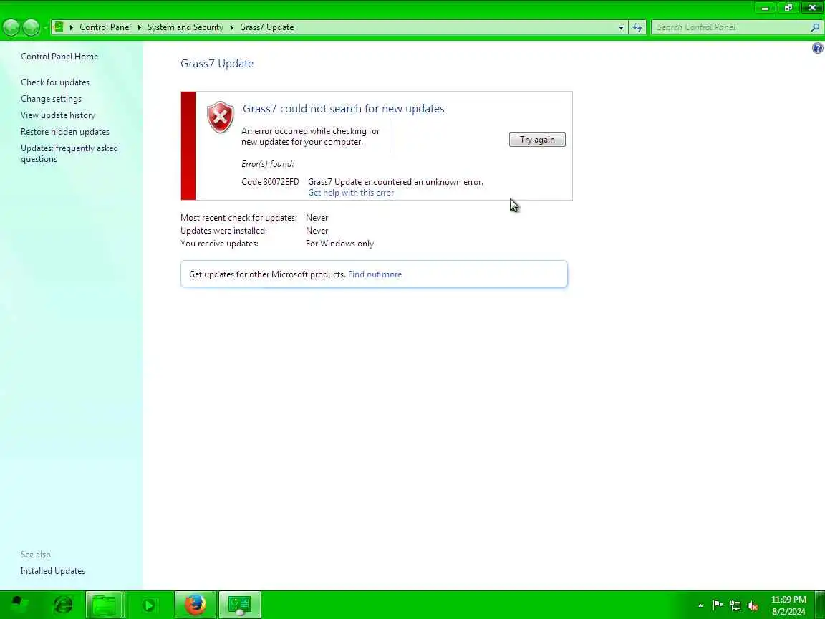Open Action Center flag icon
This screenshot has width=825, height=619.
point(718,605)
